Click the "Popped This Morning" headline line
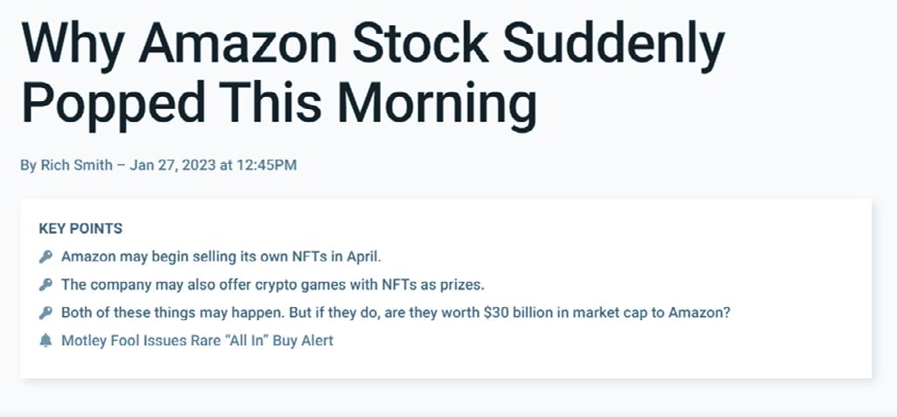Viewport: 897px width, 417px height. pos(279,102)
